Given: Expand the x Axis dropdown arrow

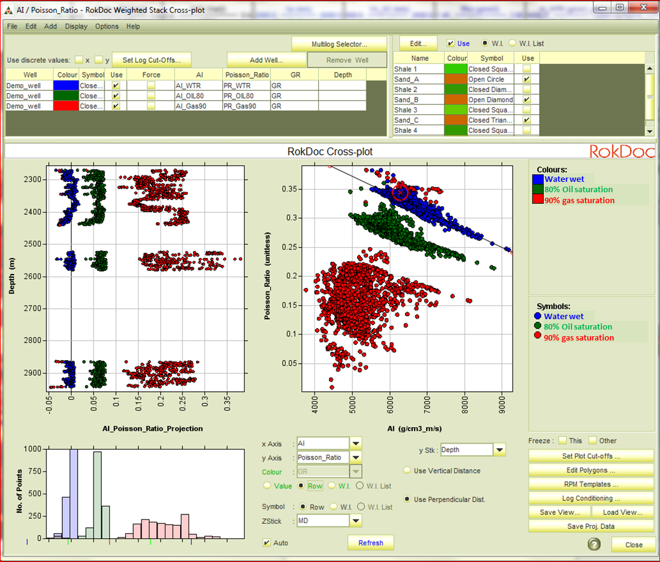Looking at the screenshot, I should (x=356, y=444).
